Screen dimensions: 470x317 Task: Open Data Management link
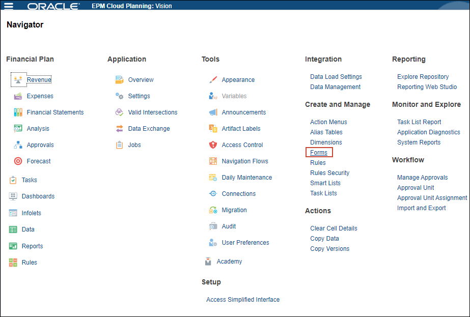(x=335, y=87)
